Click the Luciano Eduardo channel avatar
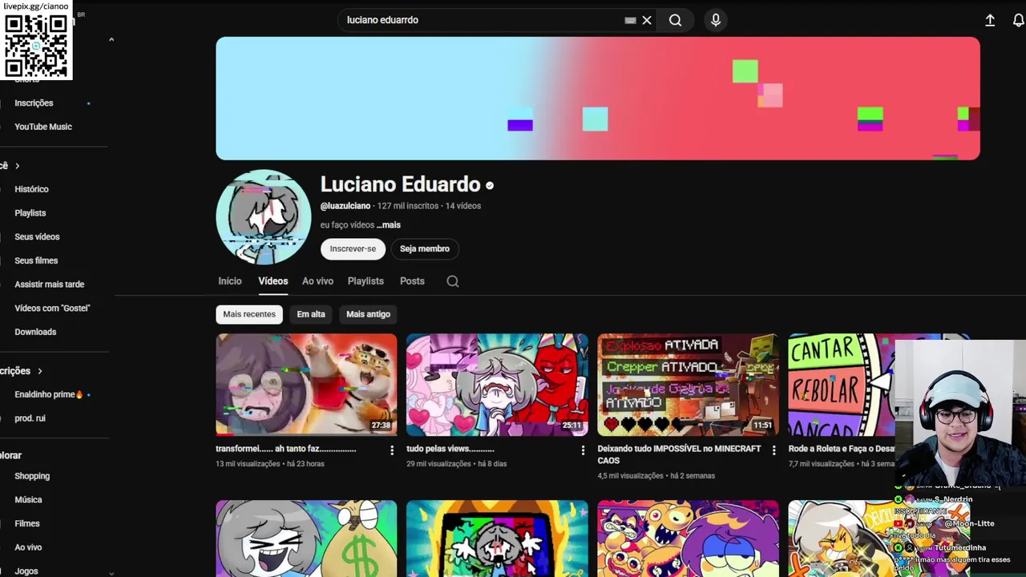1026x577 pixels. click(264, 217)
